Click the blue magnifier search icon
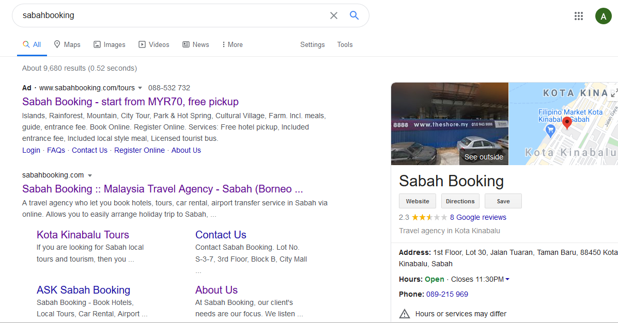The image size is (618, 323). (x=354, y=15)
